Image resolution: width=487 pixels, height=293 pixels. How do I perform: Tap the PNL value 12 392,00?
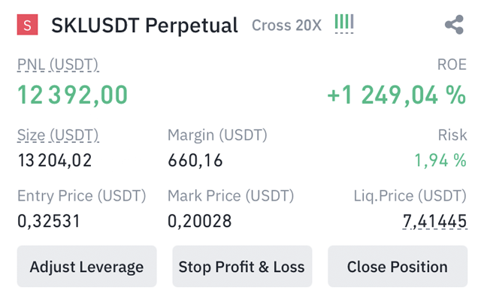pyautogui.click(x=72, y=95)
